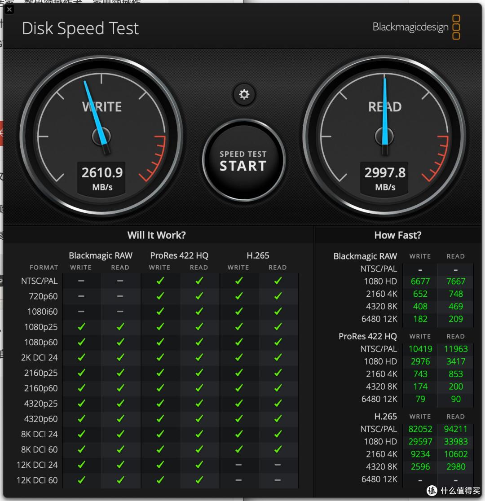The image size is (485, 501).
Task: Click Blackmagic RAW write checkmark for 1080p25
Action: click(x=81, y=326)
